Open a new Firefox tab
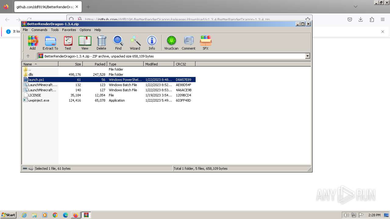Screen dimensions: 390x219 (x=88, y=7)
